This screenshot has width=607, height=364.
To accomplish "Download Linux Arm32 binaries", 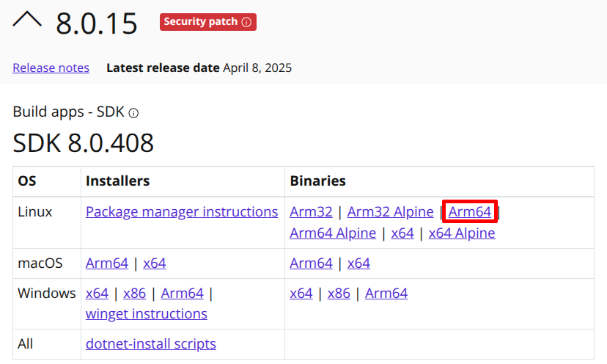I will coord(311,212).
